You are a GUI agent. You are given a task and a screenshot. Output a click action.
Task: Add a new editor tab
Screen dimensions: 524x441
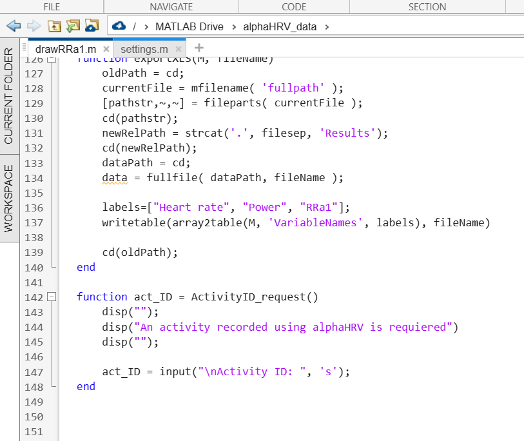199,48
